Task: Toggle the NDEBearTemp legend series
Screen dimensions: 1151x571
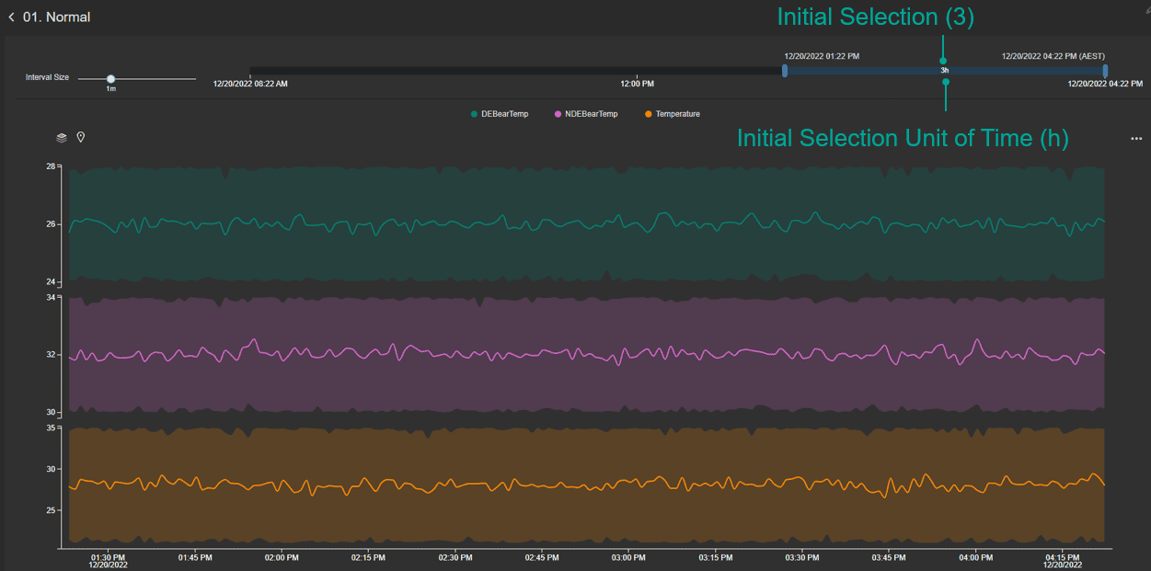Action: (592, 114)
